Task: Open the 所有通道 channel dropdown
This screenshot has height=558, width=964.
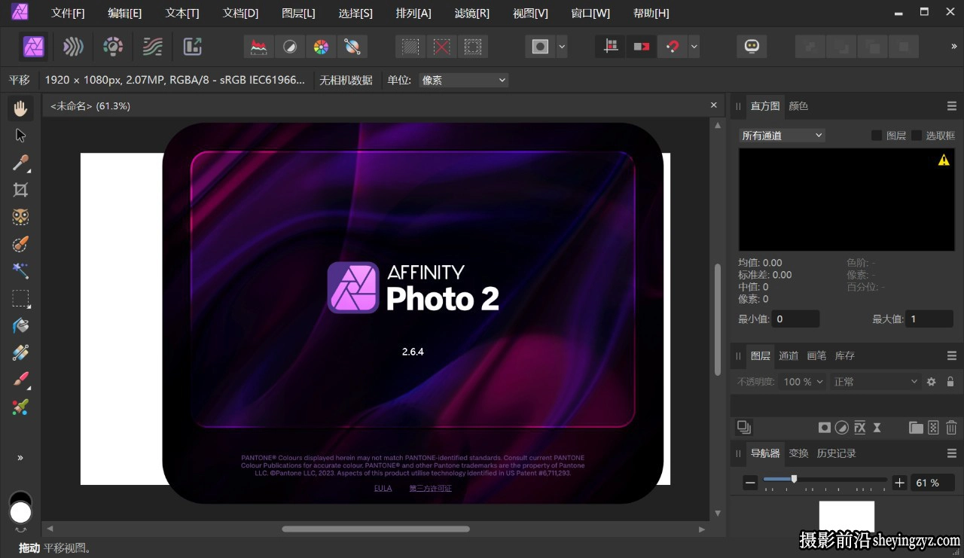Action: tap(782, 136)
